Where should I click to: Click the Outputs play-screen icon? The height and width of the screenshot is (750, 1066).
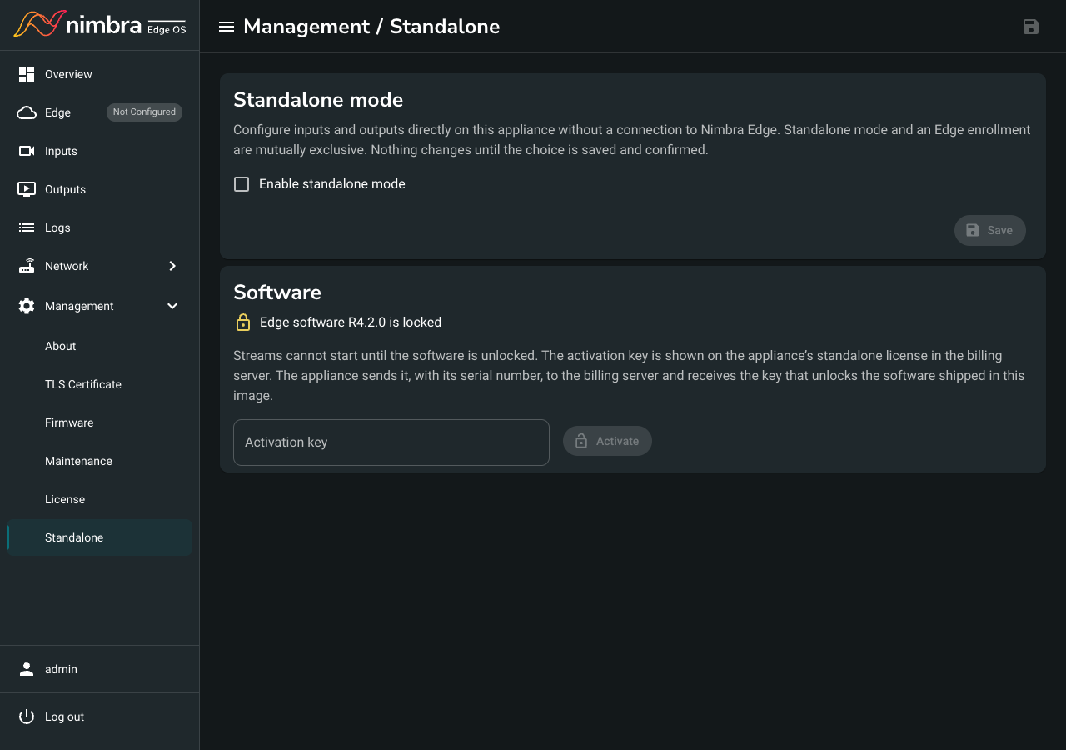pos(27,189)
